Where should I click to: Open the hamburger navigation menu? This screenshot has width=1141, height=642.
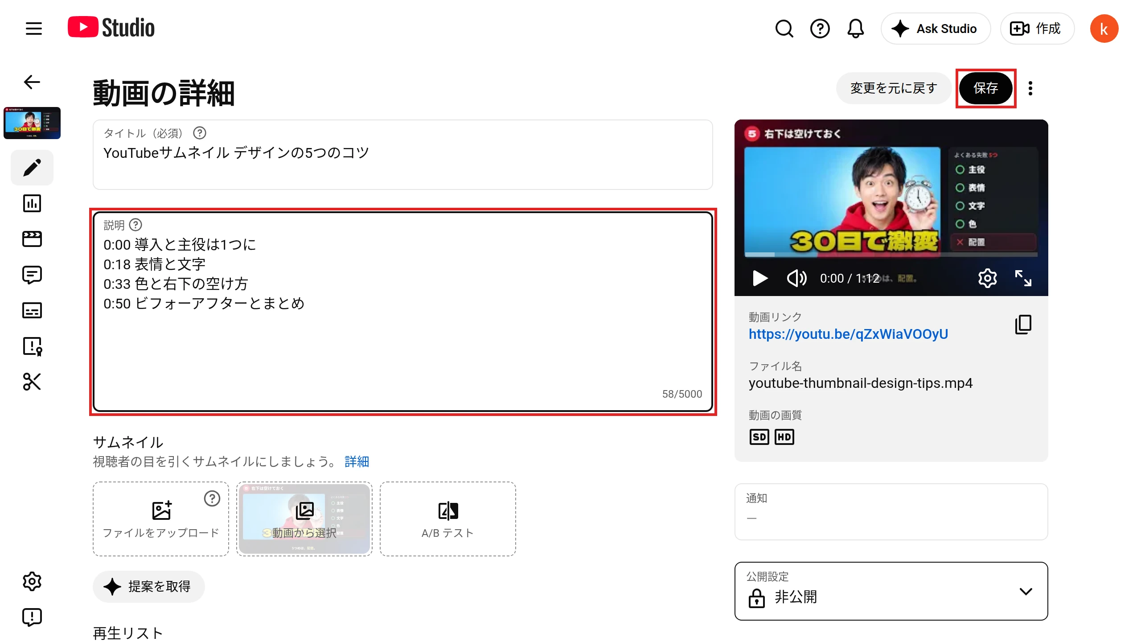click(x=33, y=29)
